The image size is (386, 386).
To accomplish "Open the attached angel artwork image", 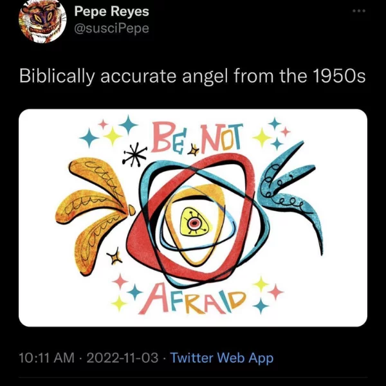I will pos(193,217).
